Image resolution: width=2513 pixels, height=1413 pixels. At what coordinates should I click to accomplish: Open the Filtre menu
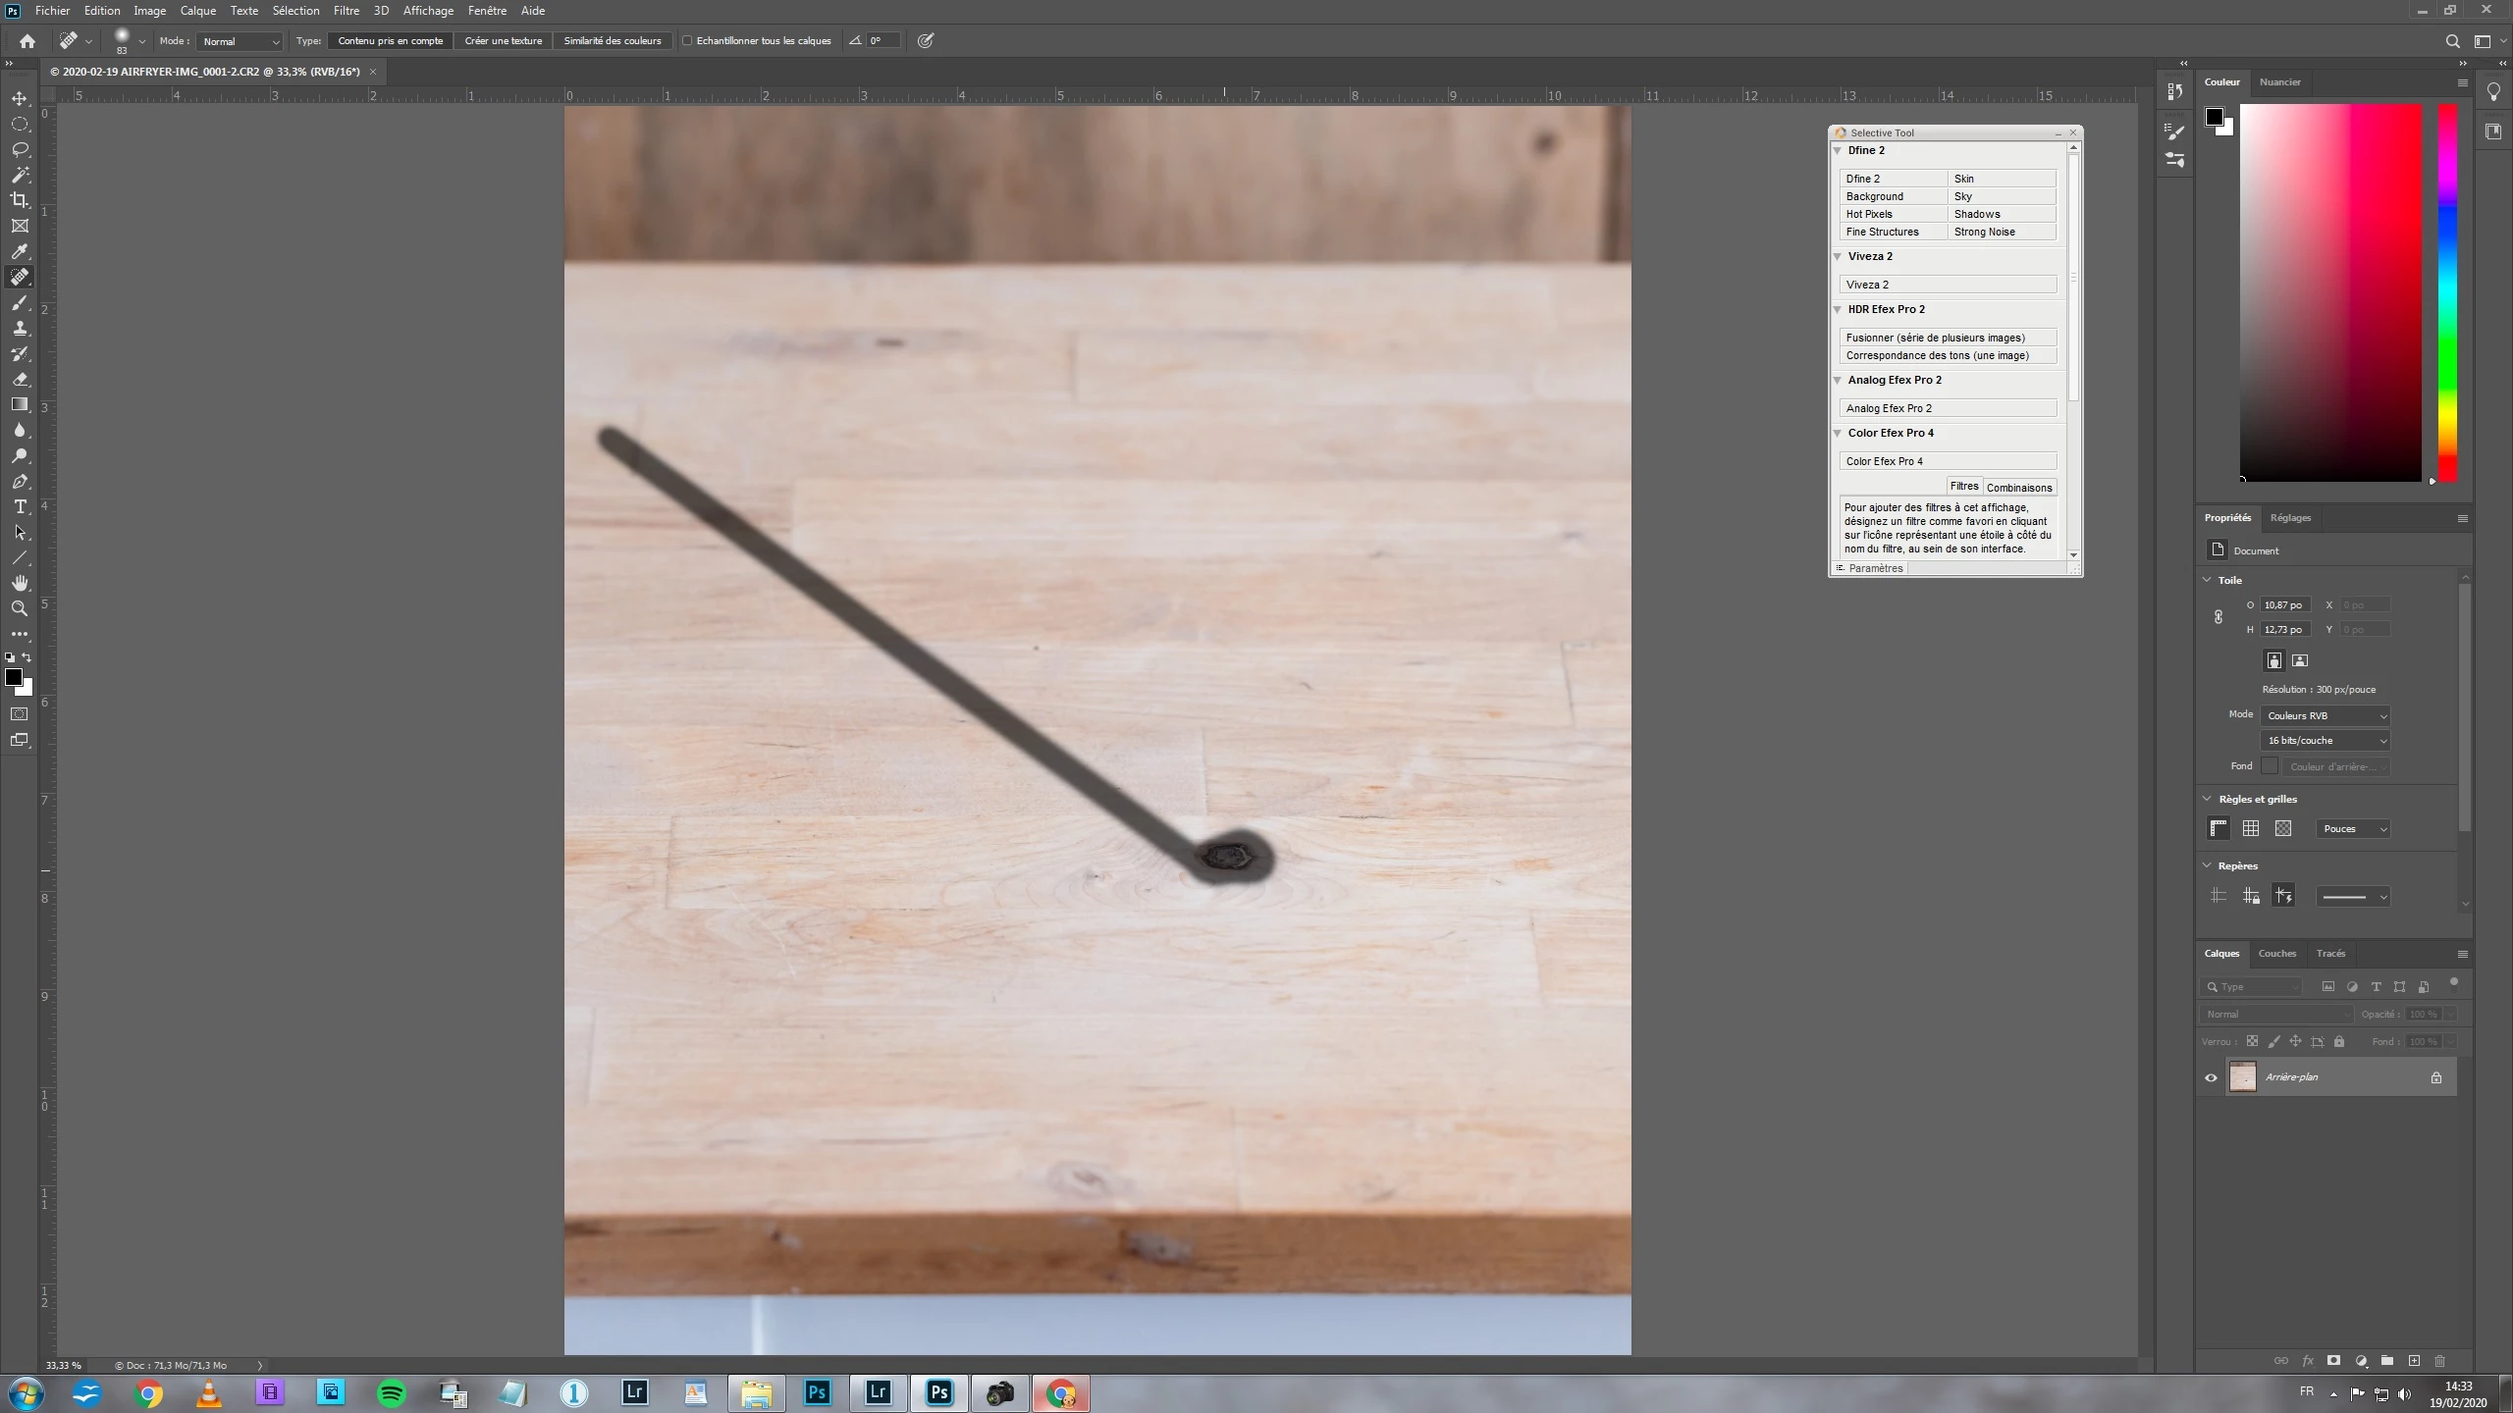pos(346,11)
